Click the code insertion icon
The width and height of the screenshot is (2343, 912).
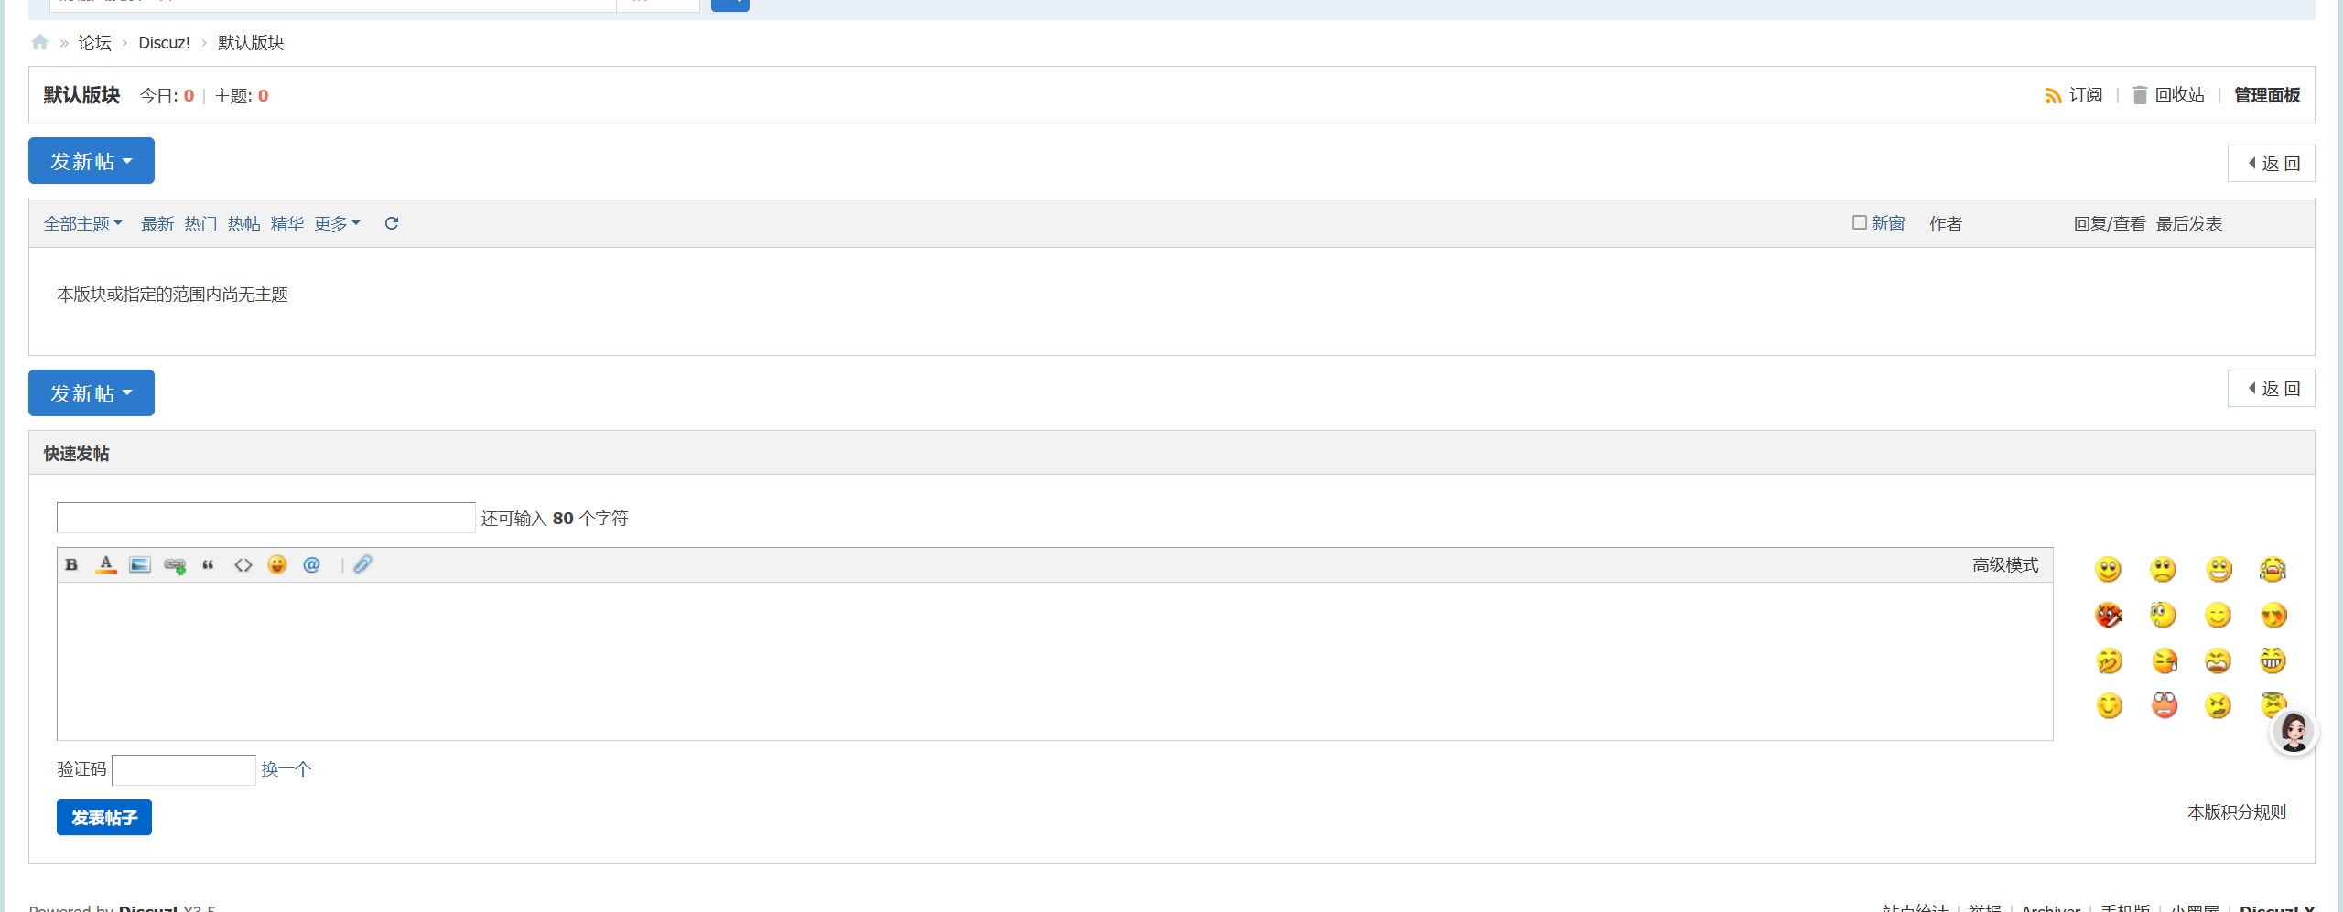tap(243, 565)
